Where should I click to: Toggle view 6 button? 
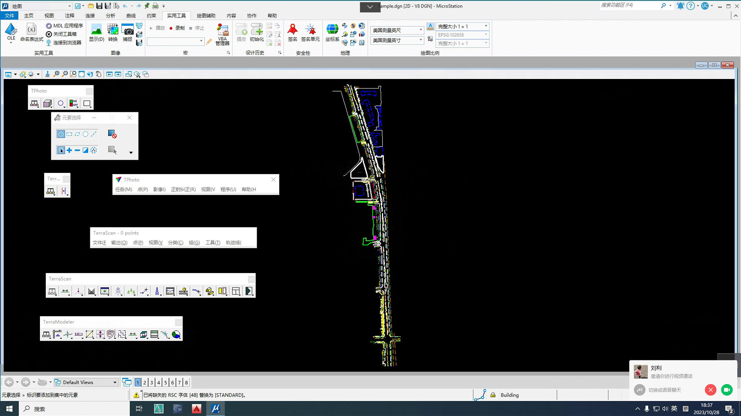click(x=172, y=382)
